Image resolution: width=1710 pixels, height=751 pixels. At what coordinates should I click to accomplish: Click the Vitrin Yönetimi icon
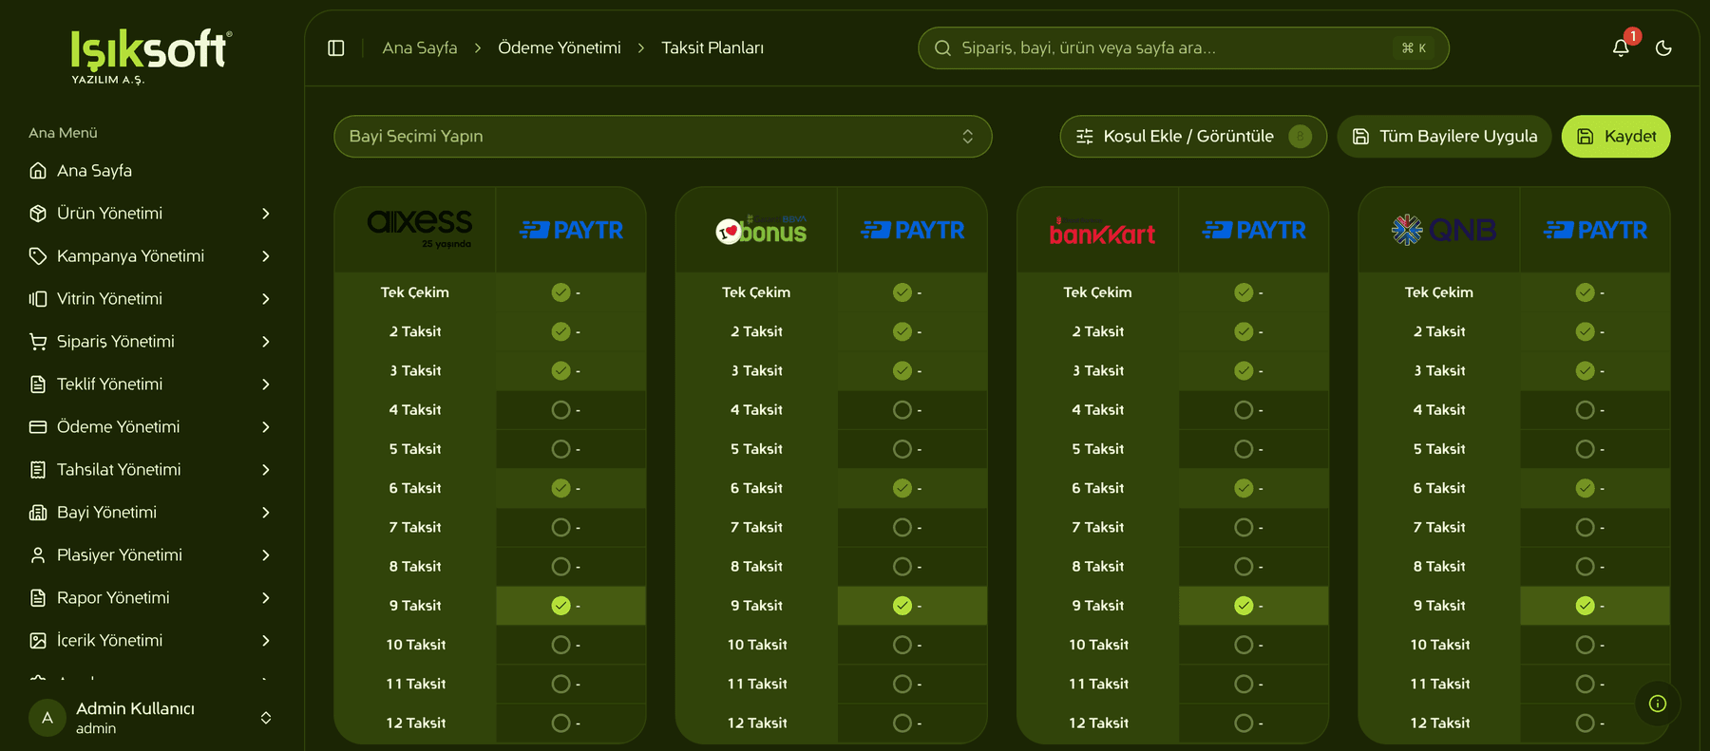tap(38, 299)
